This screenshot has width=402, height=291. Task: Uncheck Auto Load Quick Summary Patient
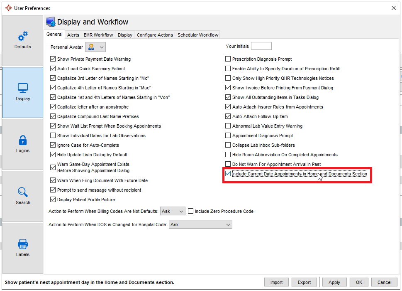[x=53, y=69]
